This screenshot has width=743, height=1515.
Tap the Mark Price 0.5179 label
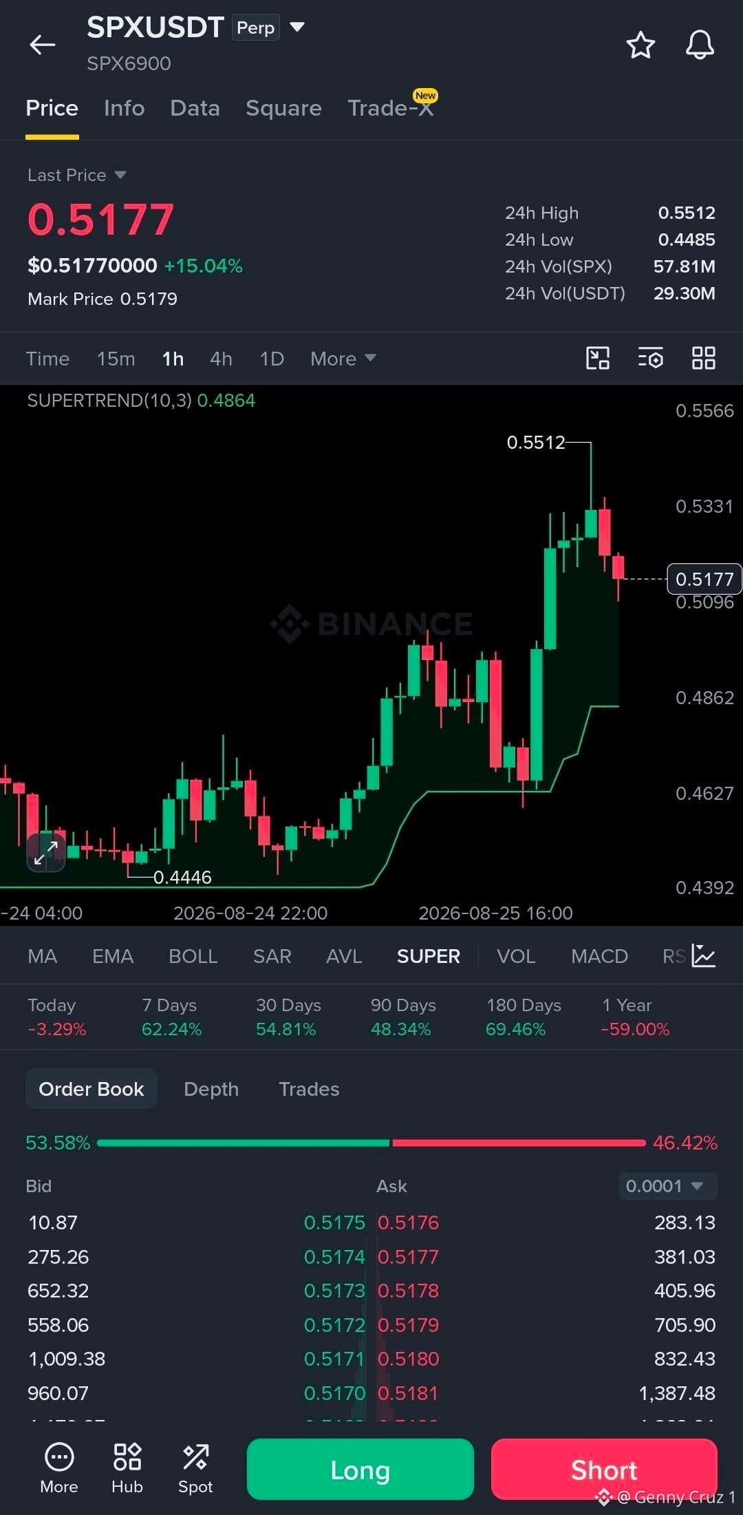point(103,299)
